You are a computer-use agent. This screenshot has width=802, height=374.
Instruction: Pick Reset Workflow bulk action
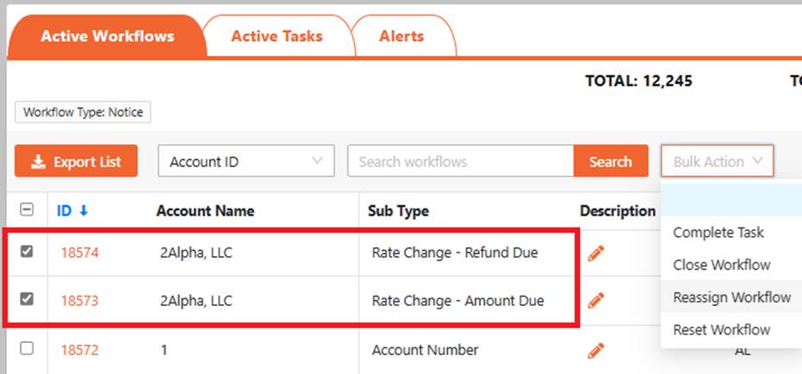click(722, 329)
